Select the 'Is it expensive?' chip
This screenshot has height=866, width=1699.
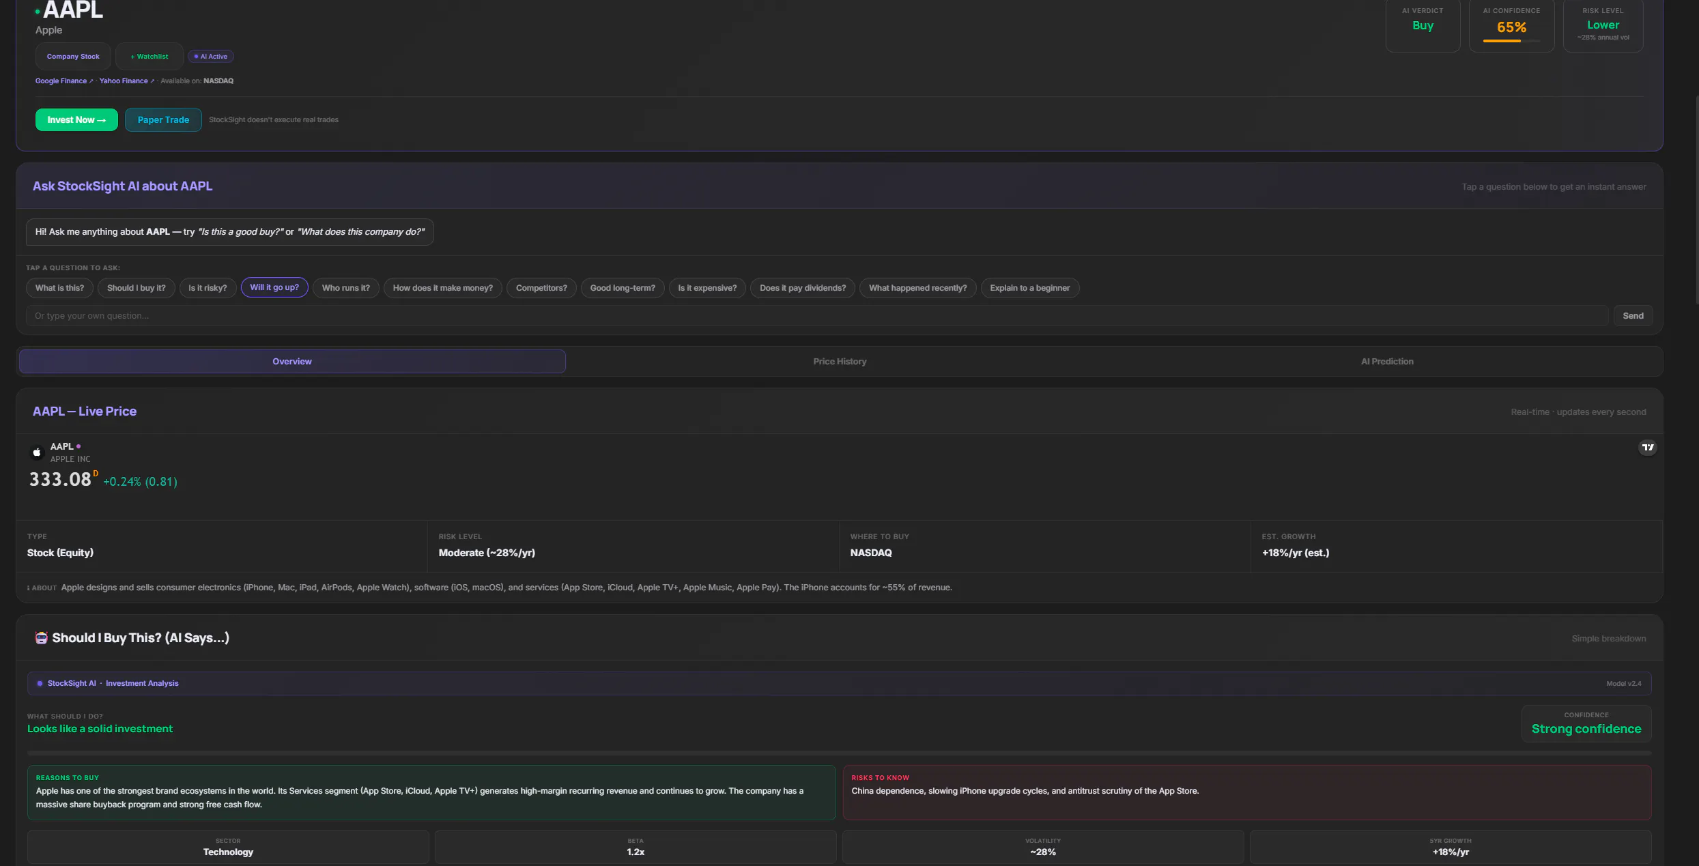click(708, 288)
